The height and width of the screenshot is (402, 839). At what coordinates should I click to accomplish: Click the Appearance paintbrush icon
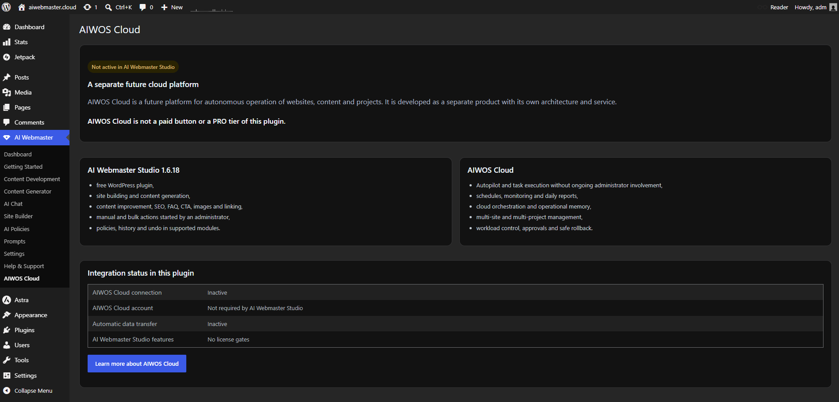pos(7,315)
